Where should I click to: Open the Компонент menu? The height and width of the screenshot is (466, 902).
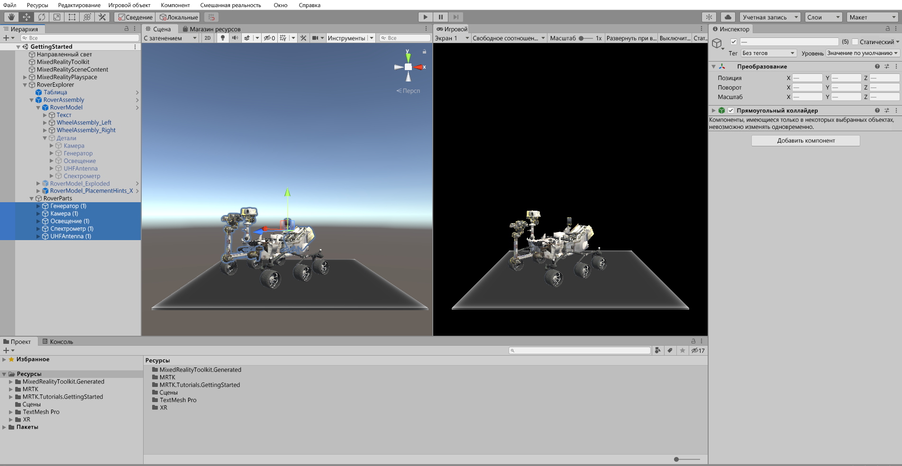(x=175, y=5)
